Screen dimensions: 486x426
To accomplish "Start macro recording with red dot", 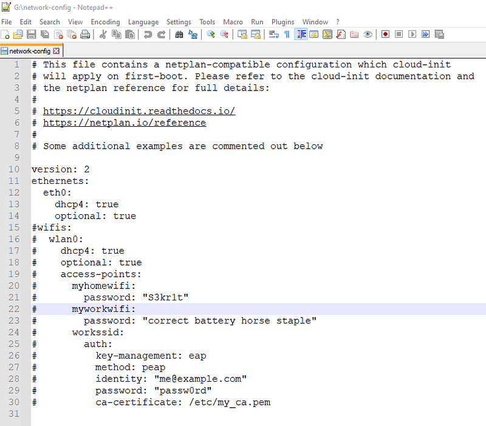I will click(x=385, y=34).
